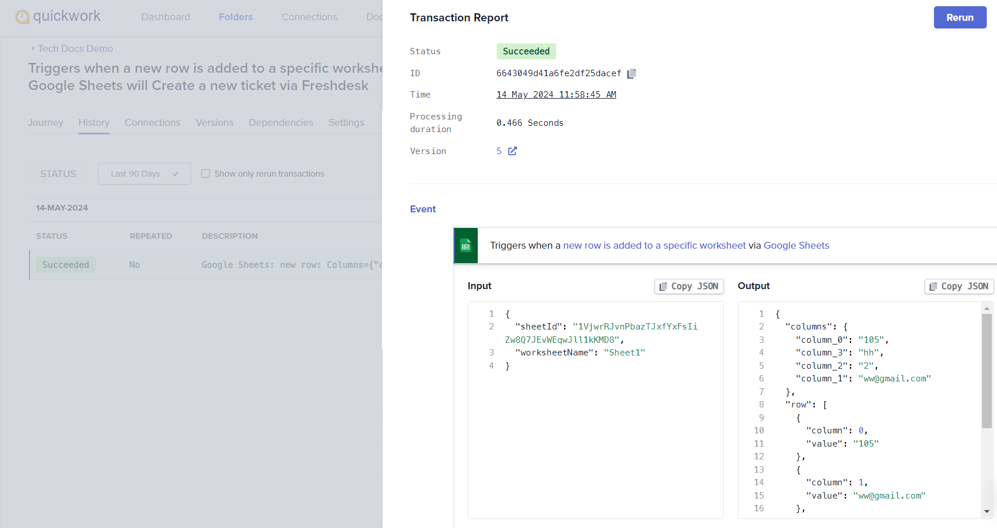Image resolution: width=997 pixels, height=528 pixels.
Task: Click the transaction ID value
Action: pyautogui.click(x=559, y=73)
